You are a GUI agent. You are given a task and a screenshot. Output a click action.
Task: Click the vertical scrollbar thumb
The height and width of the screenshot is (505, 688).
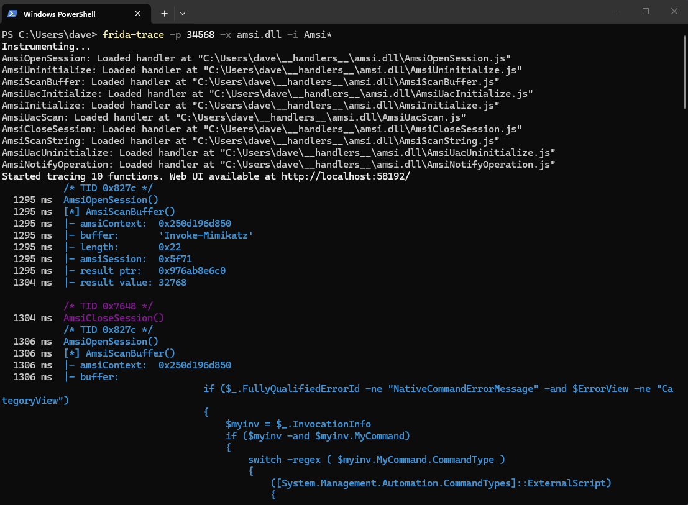coord(684,72)
